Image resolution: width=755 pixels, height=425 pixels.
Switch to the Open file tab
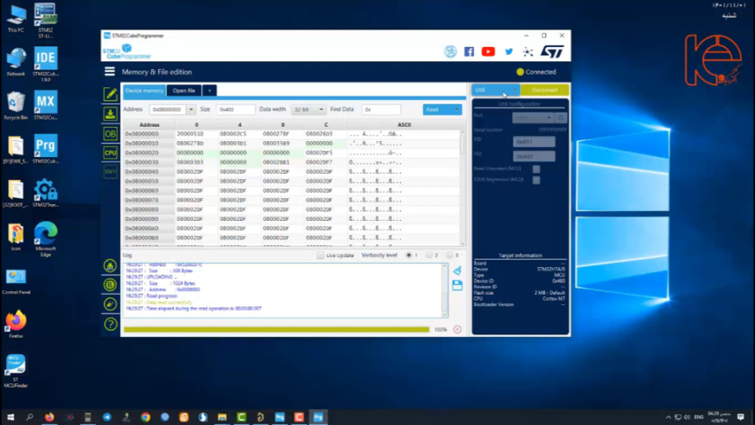pos(184,91)
